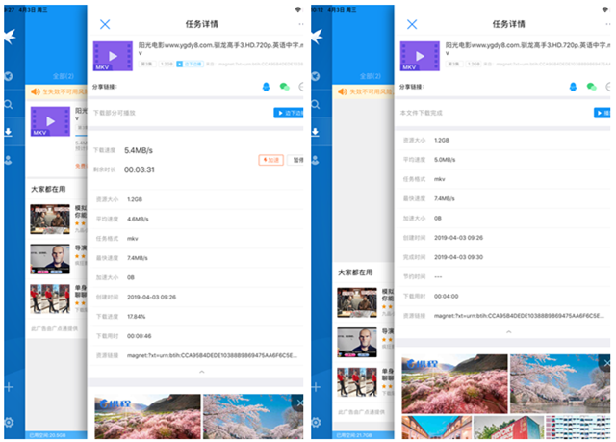Tap the magnet link on the downloading screen
The image size is (616, 442).
[212, 355]
